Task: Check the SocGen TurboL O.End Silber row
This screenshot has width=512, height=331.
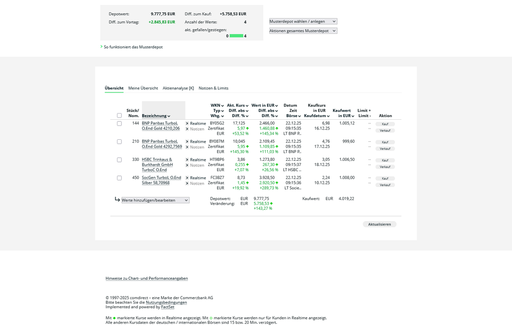Action: tap(120, 177)
